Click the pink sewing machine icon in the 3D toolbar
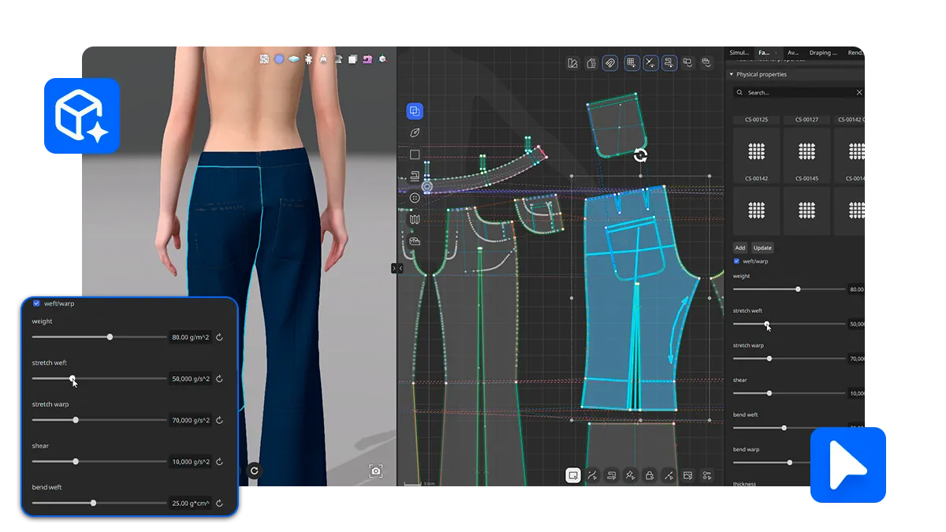Image resolution: width=946 pixels, height=532 pixels. coord(367,58)
